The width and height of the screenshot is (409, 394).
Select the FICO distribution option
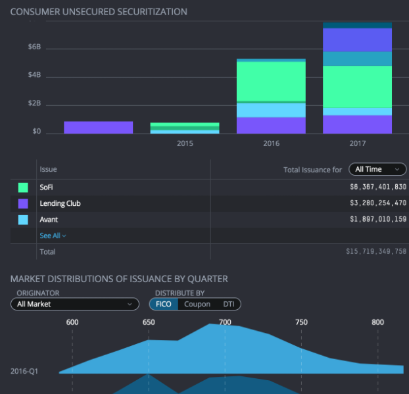[164, 304]
